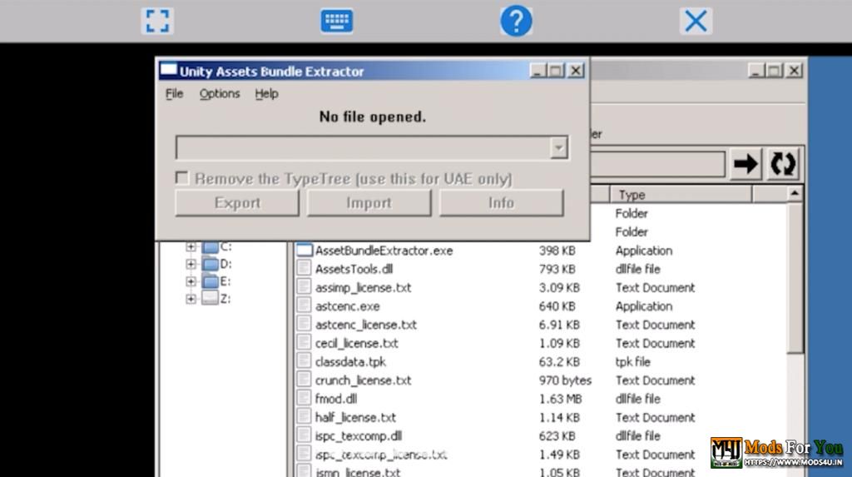Image resolution: width=852 pixels, height=477 pixels.
Task: Click the '623 KB' size cell
Action: (x=557, y=435)
